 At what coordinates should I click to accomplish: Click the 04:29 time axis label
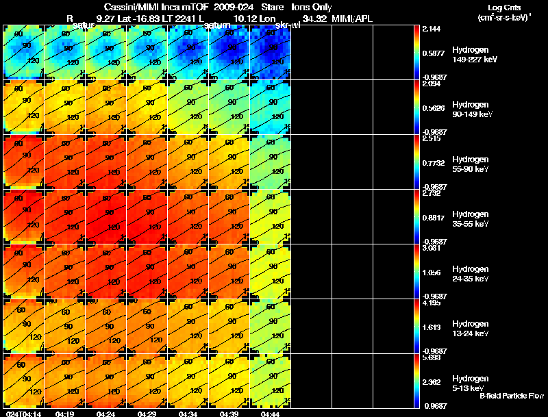click(x=147, y=414)
